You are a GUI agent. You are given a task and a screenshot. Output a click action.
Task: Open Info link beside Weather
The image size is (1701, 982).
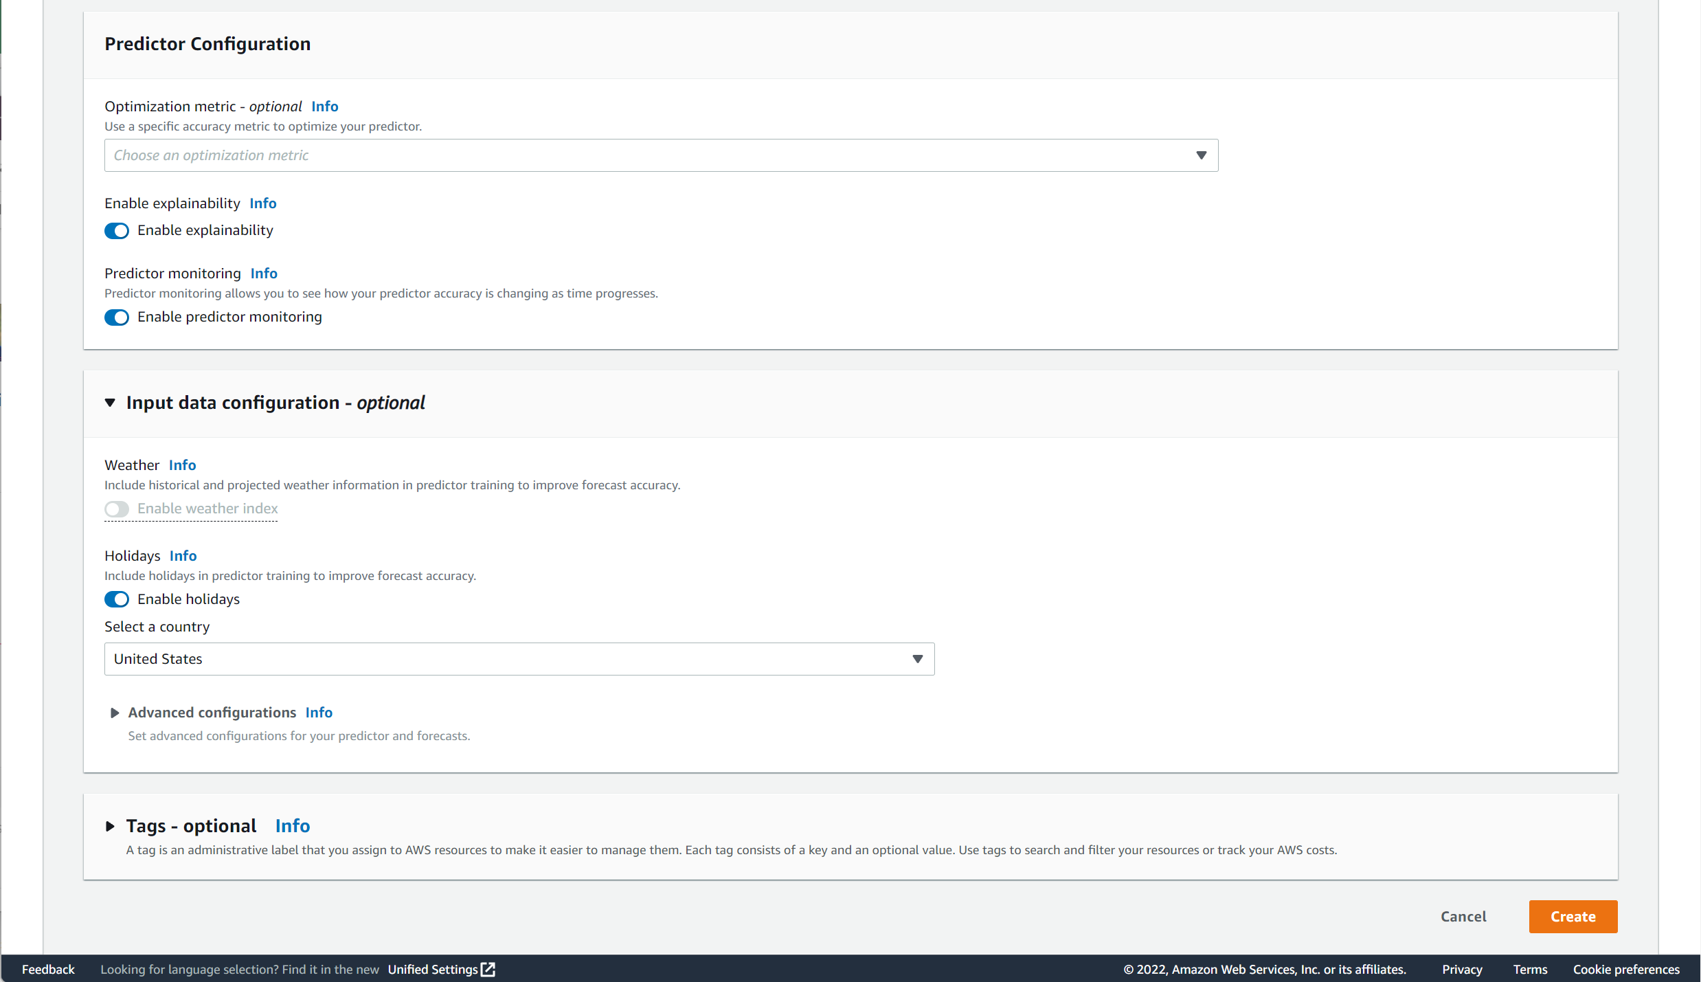pos(182,465)
